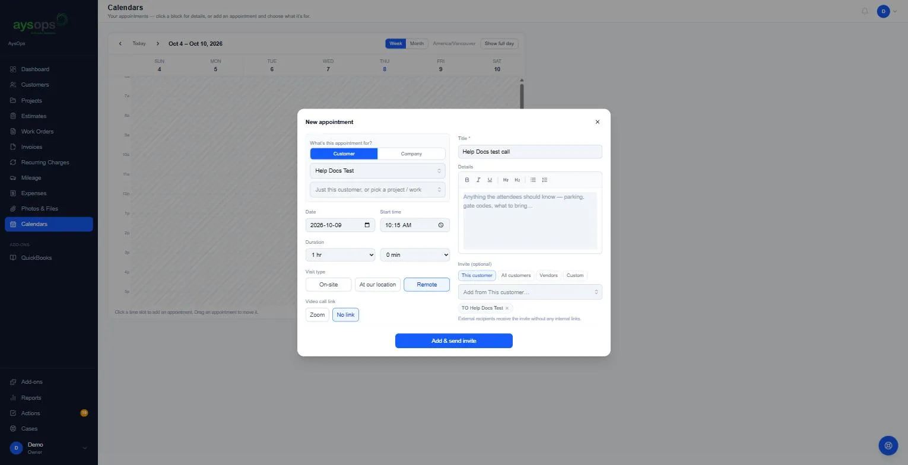The image size is (908, 465).
Task: Switch invite list to All customers
Action: [516, 275]
